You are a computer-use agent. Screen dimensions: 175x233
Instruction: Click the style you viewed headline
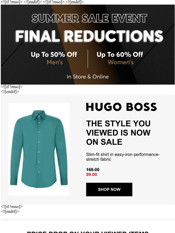[118, 132]
